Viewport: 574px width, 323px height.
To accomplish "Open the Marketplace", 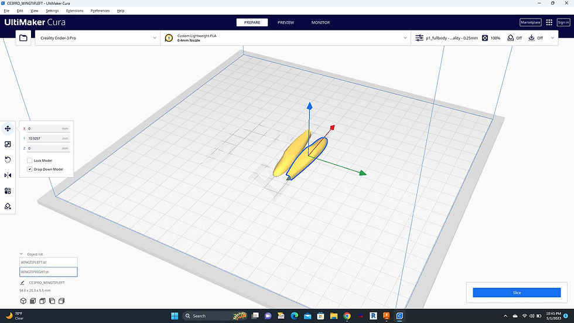I will (531, 22).
